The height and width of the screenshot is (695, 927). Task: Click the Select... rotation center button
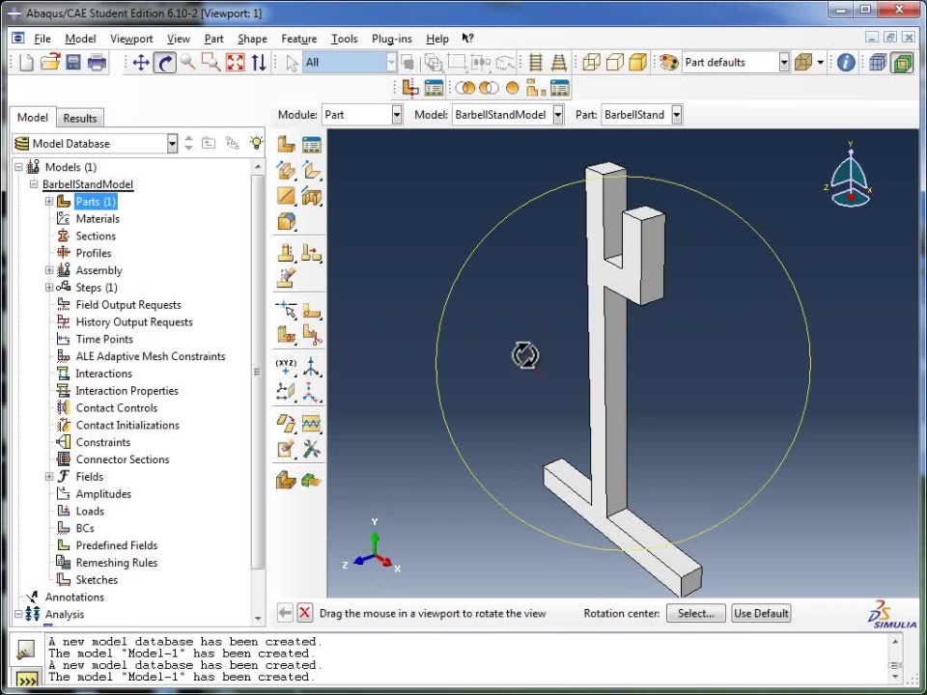coord(695,614)
